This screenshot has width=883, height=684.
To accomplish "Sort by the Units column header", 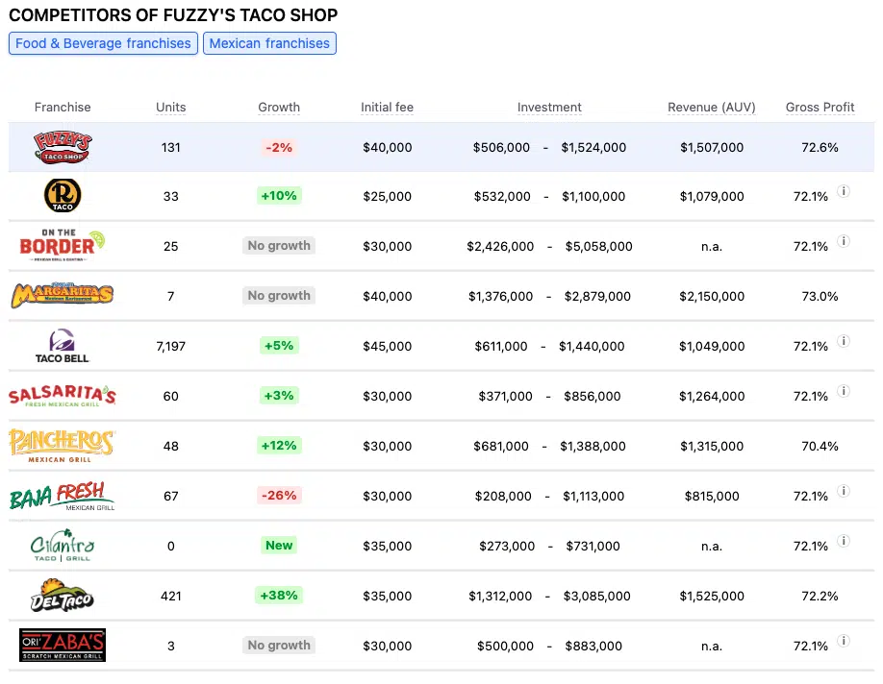I will coord(171,108).
